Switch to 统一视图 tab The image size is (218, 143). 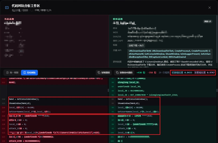[x=12, y=73]
